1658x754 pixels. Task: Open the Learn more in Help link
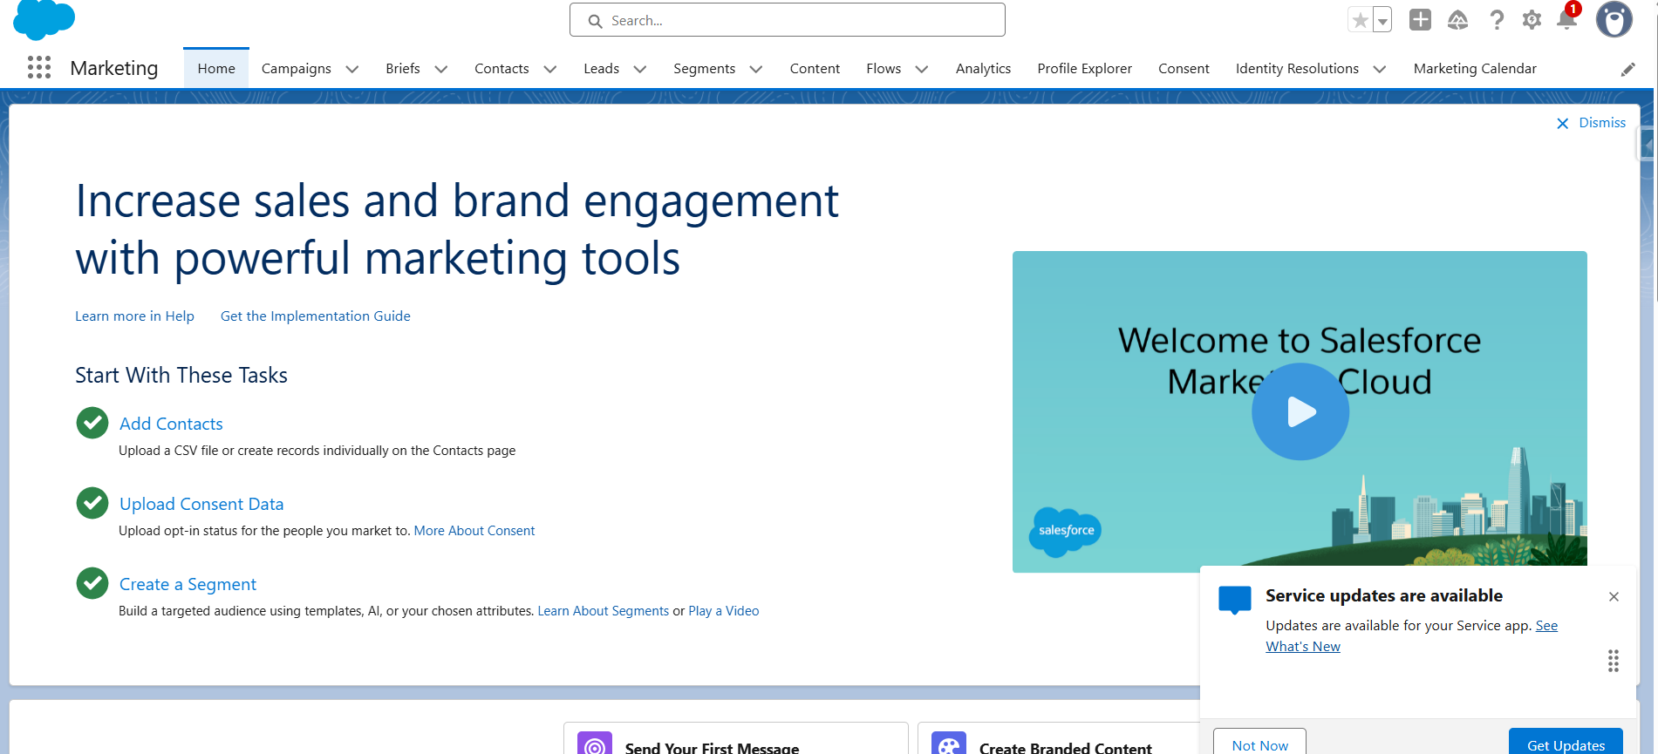[134, 316]
